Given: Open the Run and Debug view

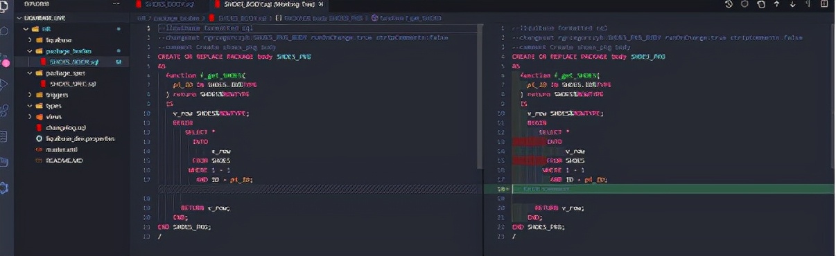Looking at the screenshot, I should coord(4,84).
